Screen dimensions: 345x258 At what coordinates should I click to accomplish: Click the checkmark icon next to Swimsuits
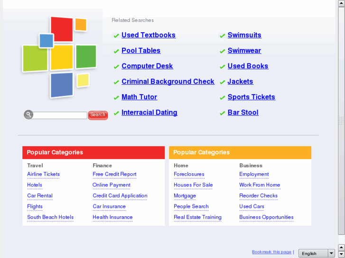pos(222,36)
